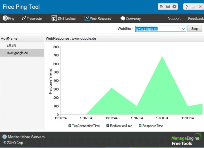Expand the WebSite dropdown arrow
Image resolution: width=204 pixels, height=148 pixels.
pyautogui.click(x=183, y=29)
